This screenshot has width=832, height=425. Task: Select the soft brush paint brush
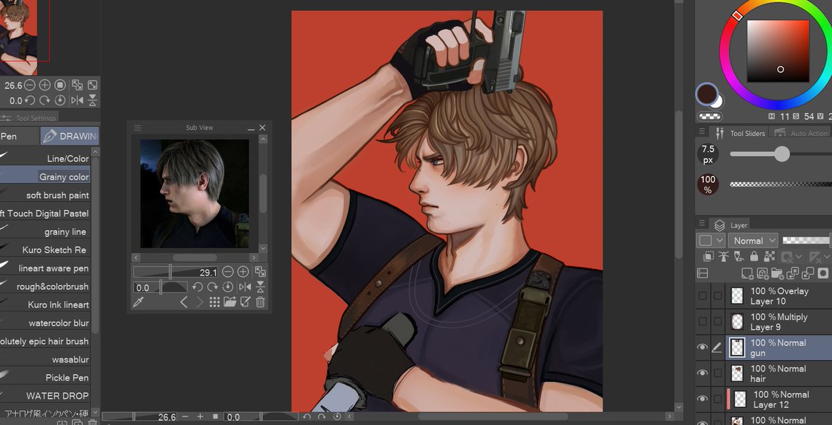click(46, 195)
